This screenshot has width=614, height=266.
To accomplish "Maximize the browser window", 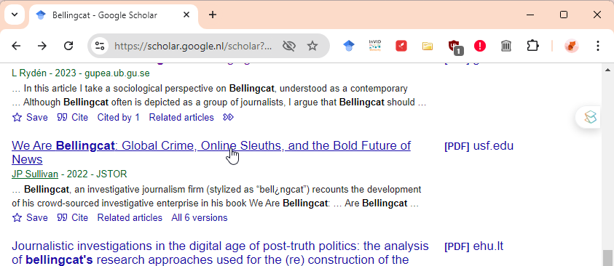I will (x=564, y=15).
